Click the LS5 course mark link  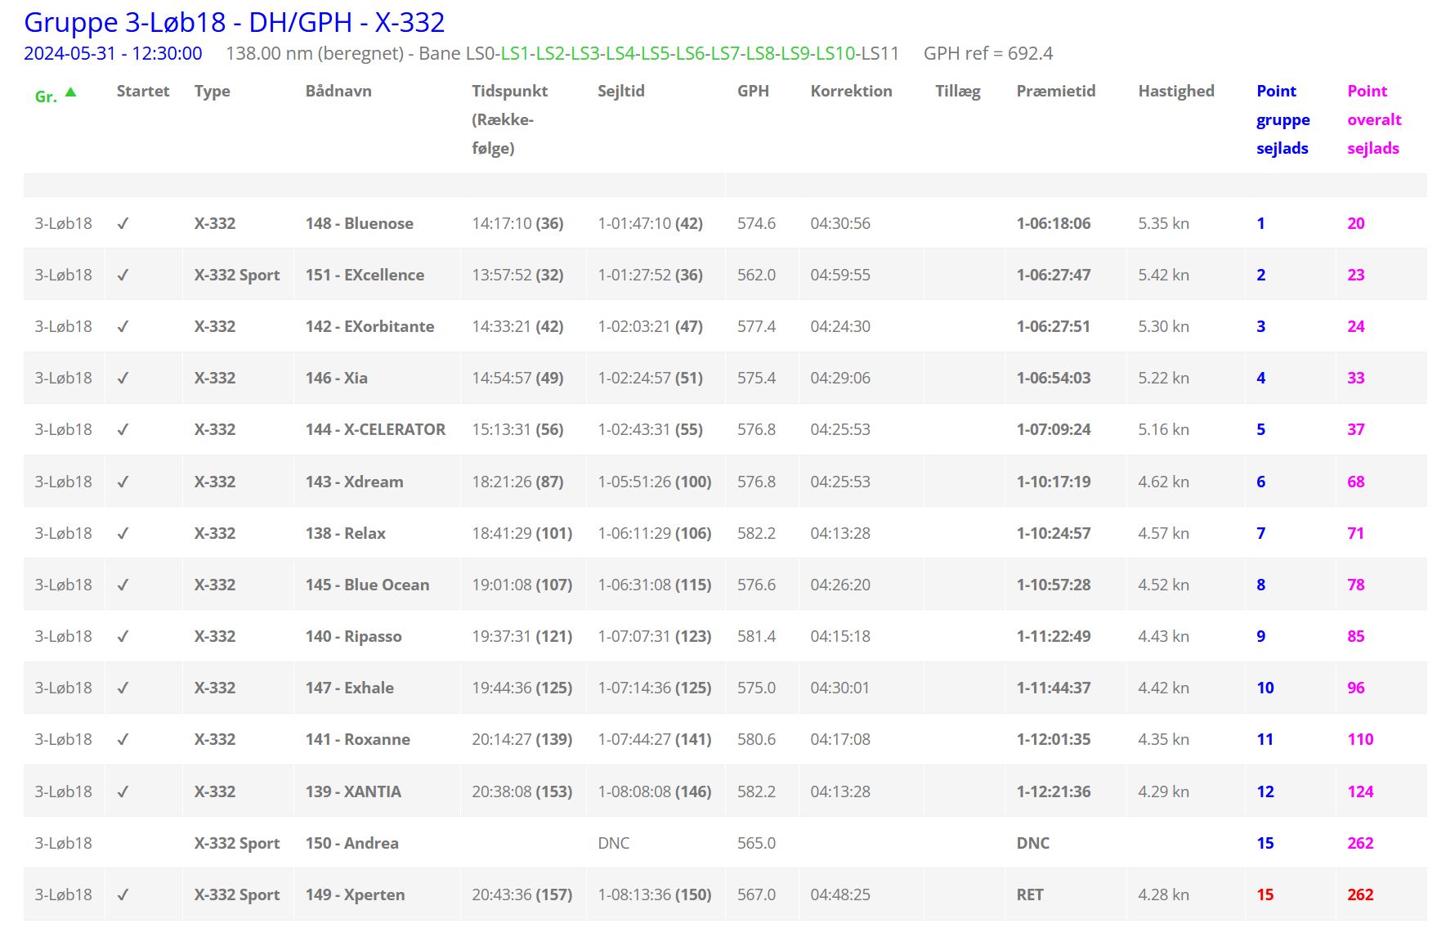(x=656, y=53)
